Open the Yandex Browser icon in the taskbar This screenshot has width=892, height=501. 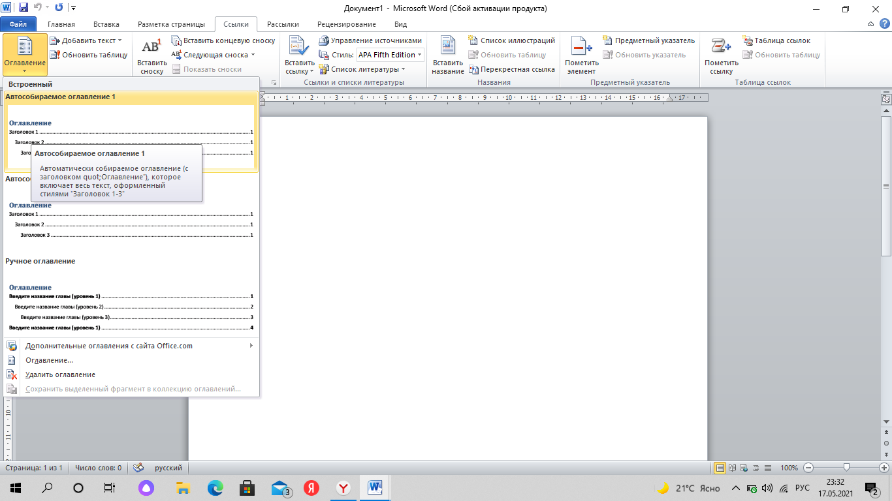click(343, 488)
